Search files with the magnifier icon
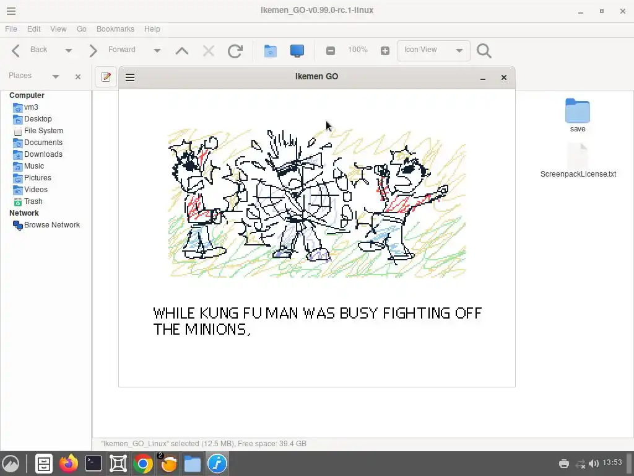The height and width of the screenshot is (476, 634). click(x=484, y=51)
